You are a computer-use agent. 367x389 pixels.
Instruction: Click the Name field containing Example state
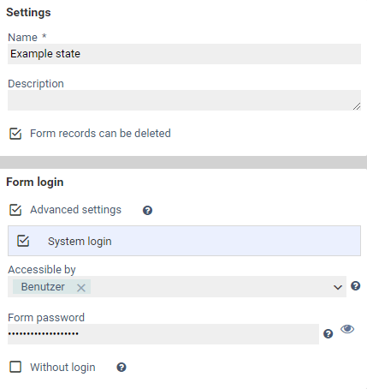pos(184,54)
